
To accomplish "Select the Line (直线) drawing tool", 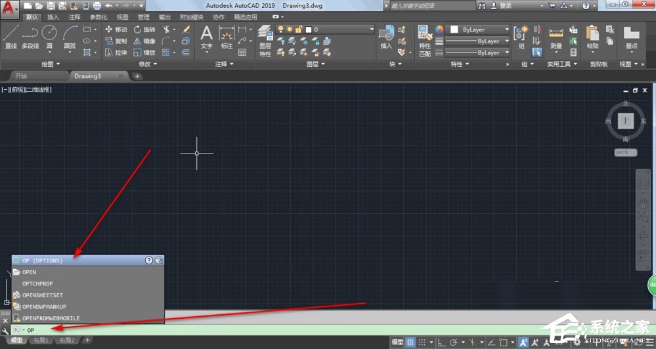I will tap(11, 37).
